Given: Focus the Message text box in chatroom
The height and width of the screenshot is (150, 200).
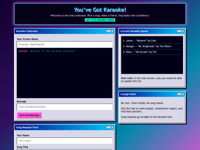Looking at the screenshot, I should (x=64, y=107).
